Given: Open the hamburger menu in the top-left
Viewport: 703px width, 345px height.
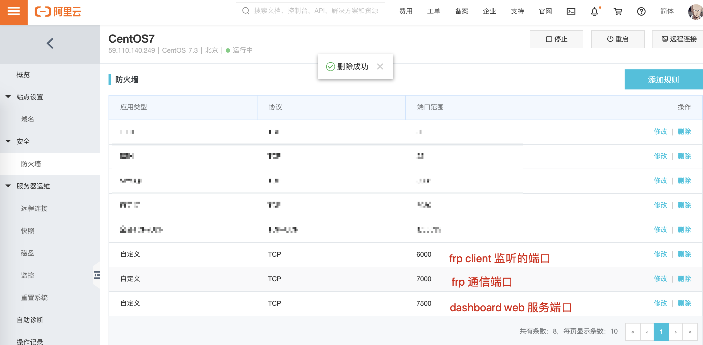Looking at the screenshot, I should 13,12.
